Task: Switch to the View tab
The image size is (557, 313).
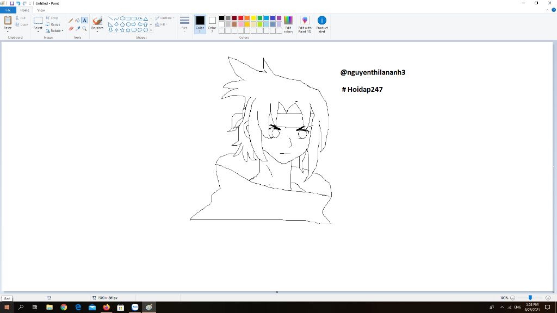Action: (x=41, y=10)
